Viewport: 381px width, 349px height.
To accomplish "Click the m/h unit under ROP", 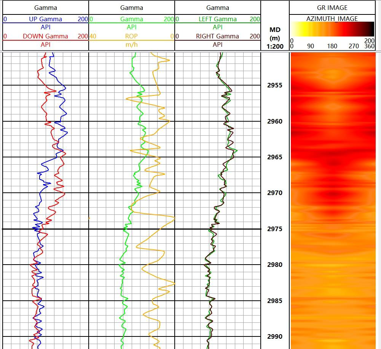I will pyautogui.click(x=131, y=44).
